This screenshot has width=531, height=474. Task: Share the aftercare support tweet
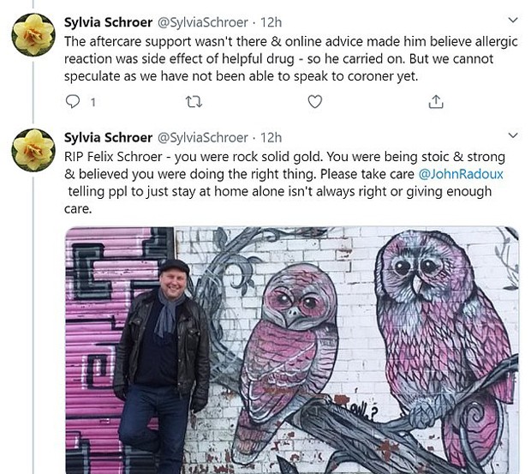(x=436, y=102)
